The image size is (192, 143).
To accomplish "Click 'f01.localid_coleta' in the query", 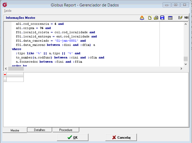I will point(33,32).
